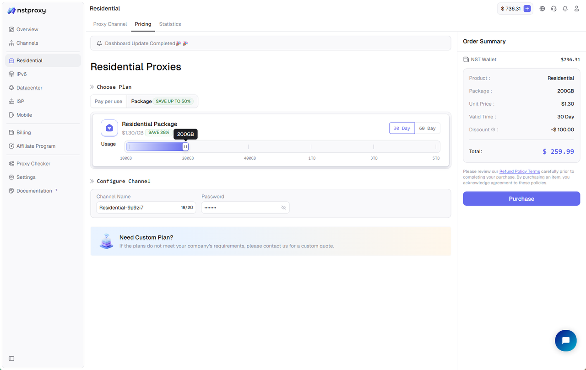Open the language globe selector

pos(542,8)
